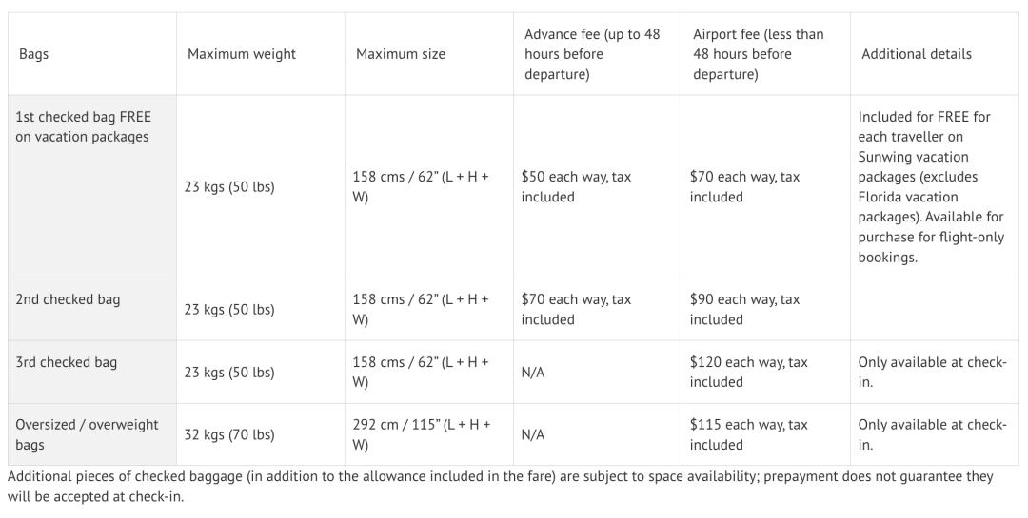Select the "2nd checked bag" row label
Screen dimensions: 1028x518
coord(68,299)
